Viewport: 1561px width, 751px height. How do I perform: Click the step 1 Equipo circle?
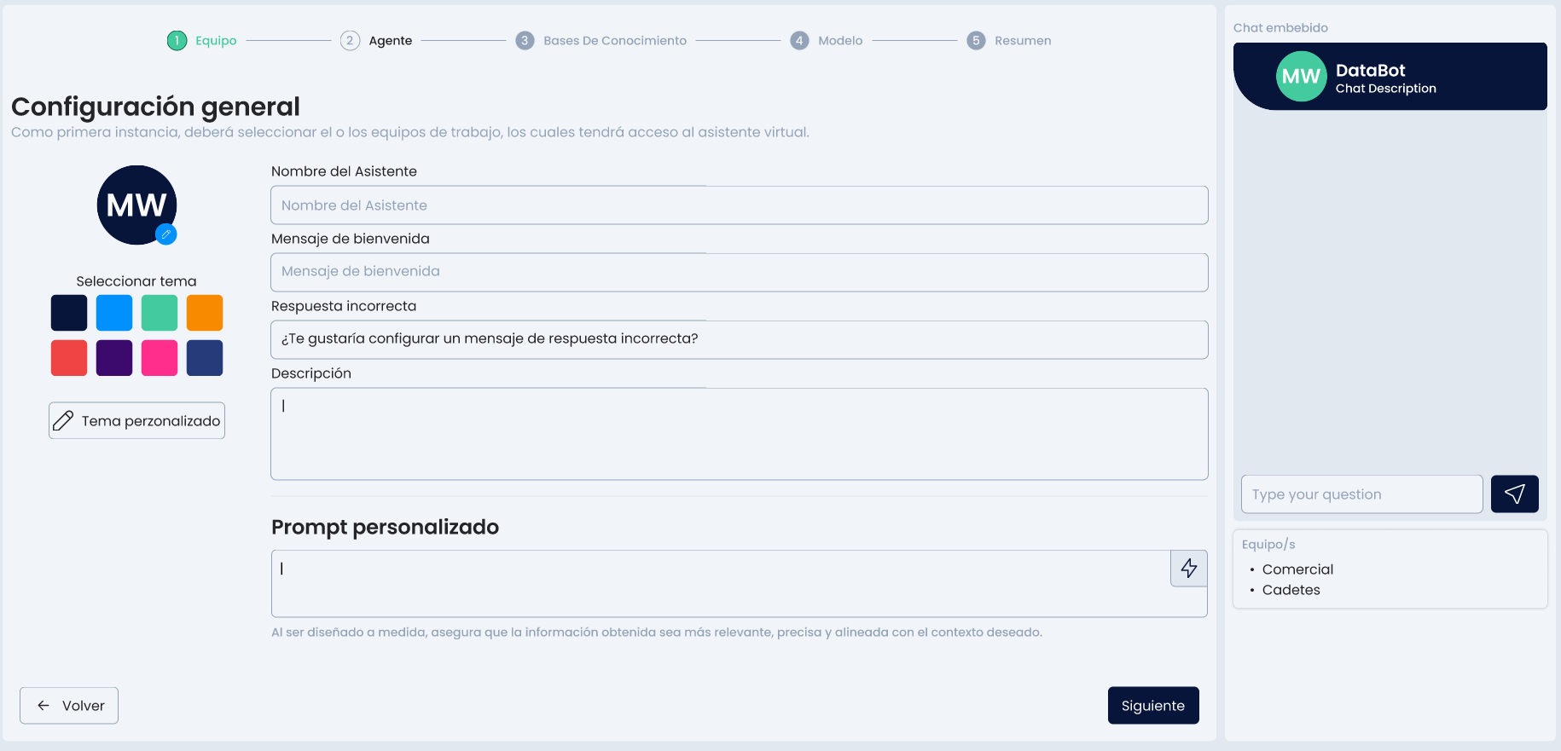coord(177,41)
